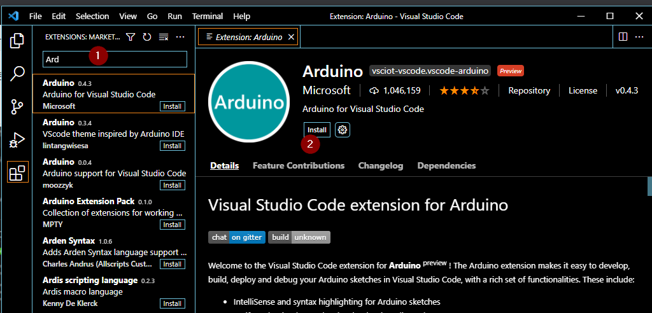
Task: Open the File menu
Action: tap(36, 17)
